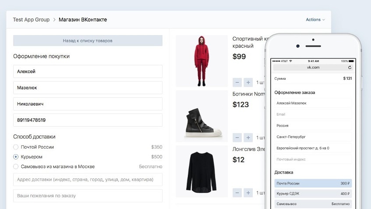Select Курьер СДЭК 400 ₽ on phone

coord(313,194)
